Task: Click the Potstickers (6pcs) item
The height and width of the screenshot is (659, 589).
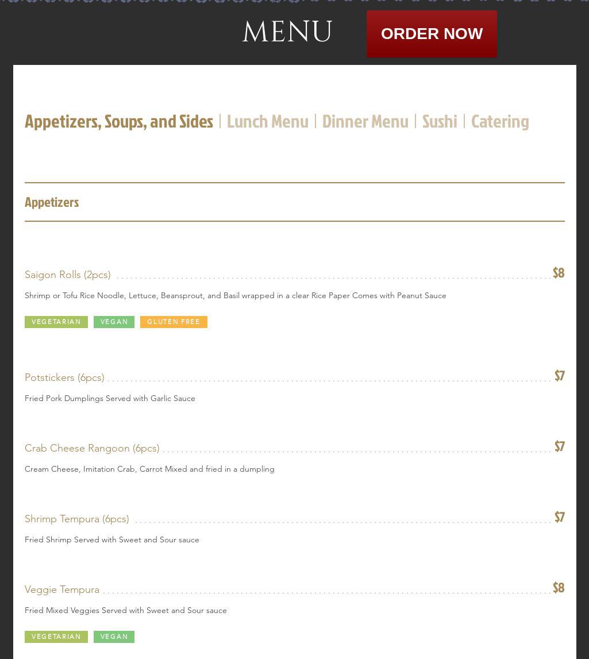Action: [64, 377]
